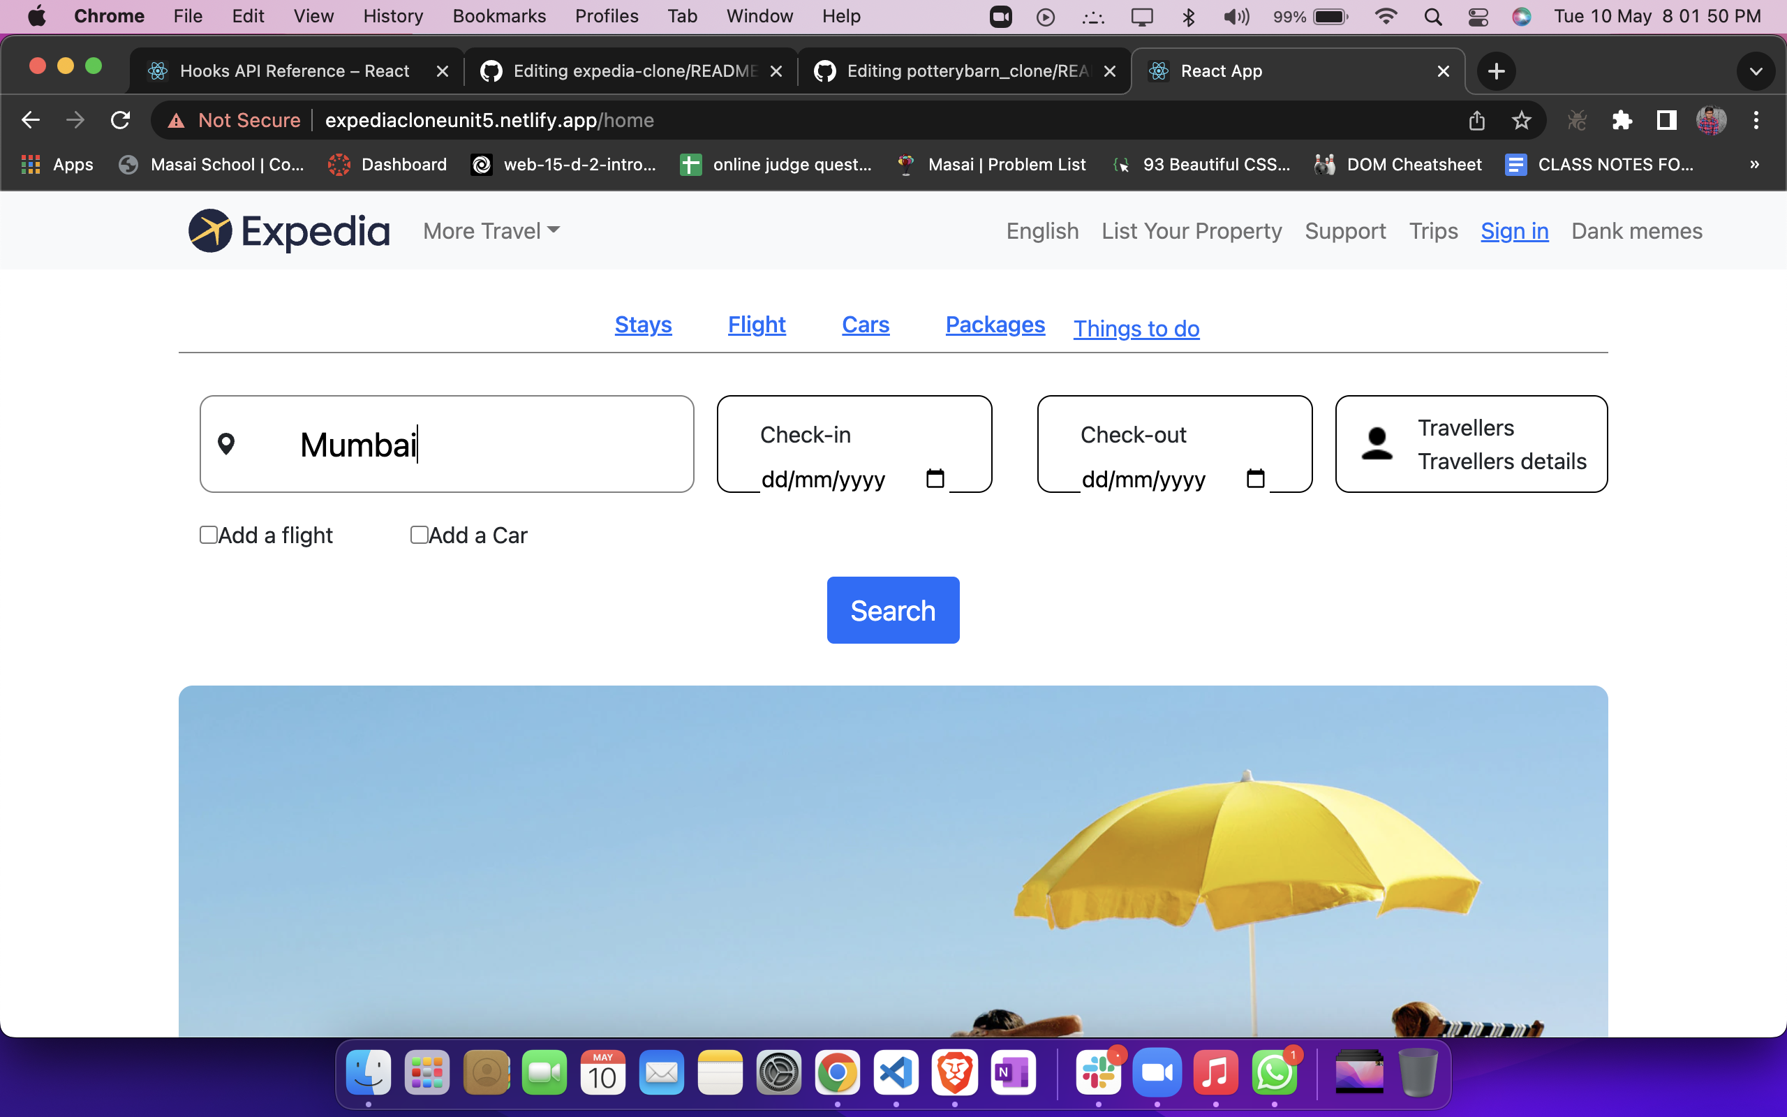Click the bookmark star in the address bar
The image size is (1787, 1117).
point(1522,119)
